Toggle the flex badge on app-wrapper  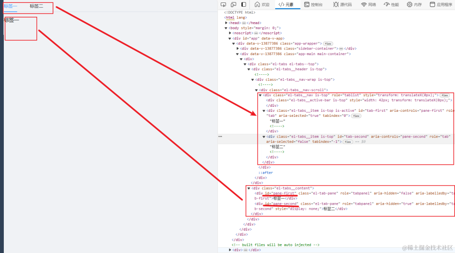pos(328,44)
